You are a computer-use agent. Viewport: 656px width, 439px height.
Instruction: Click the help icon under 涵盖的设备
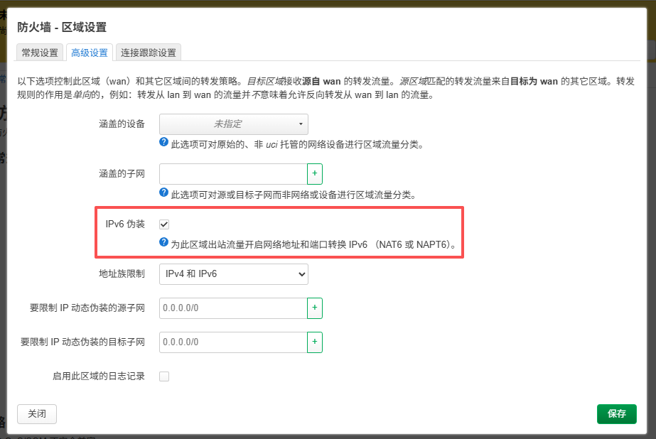point(164,143)
